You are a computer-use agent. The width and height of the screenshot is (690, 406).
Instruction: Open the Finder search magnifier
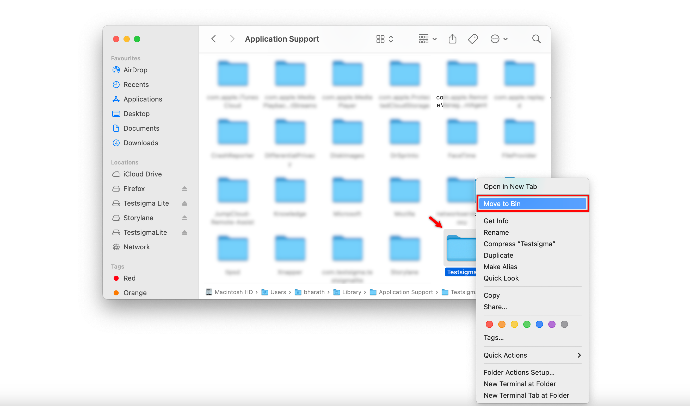pos(536,39)
